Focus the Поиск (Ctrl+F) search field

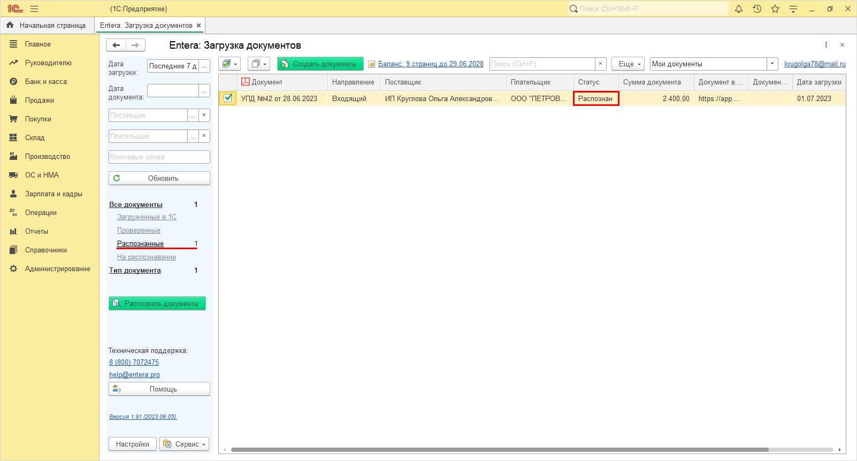pos(542,64)
